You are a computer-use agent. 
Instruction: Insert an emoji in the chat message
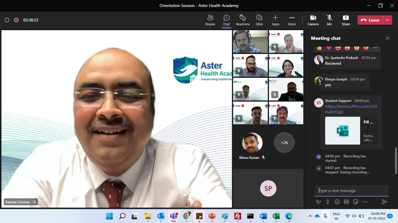point(337,202)
